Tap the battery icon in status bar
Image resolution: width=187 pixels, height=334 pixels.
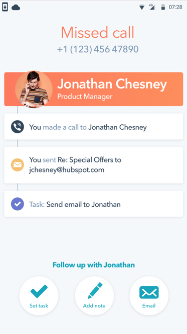[163, 7]
